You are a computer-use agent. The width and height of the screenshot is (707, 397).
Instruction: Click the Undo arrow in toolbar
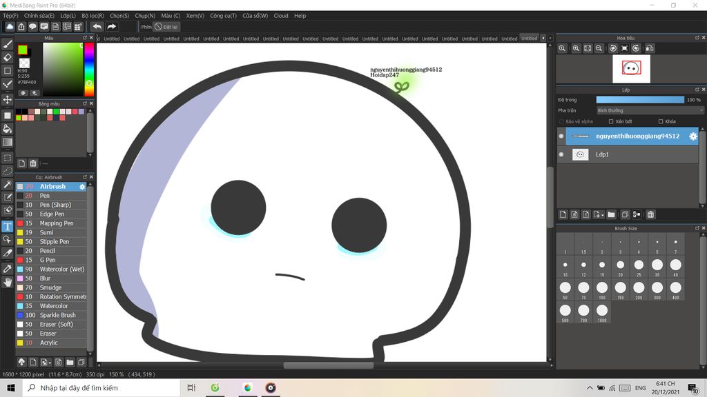(x=97, y=27)
